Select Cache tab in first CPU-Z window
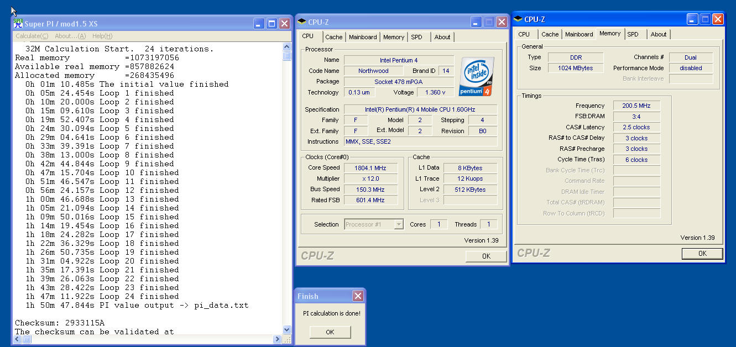 [334, 37]
